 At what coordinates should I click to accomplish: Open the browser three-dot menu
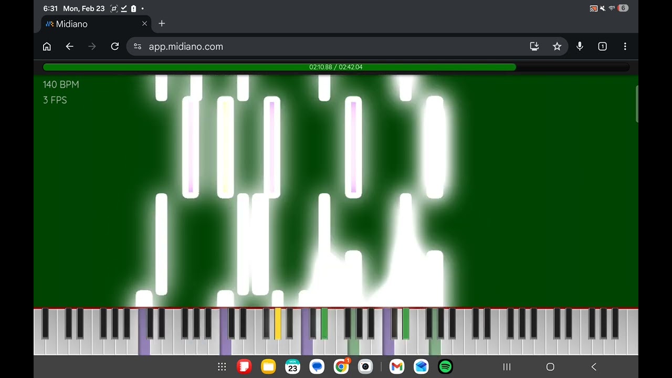[625, 47]
